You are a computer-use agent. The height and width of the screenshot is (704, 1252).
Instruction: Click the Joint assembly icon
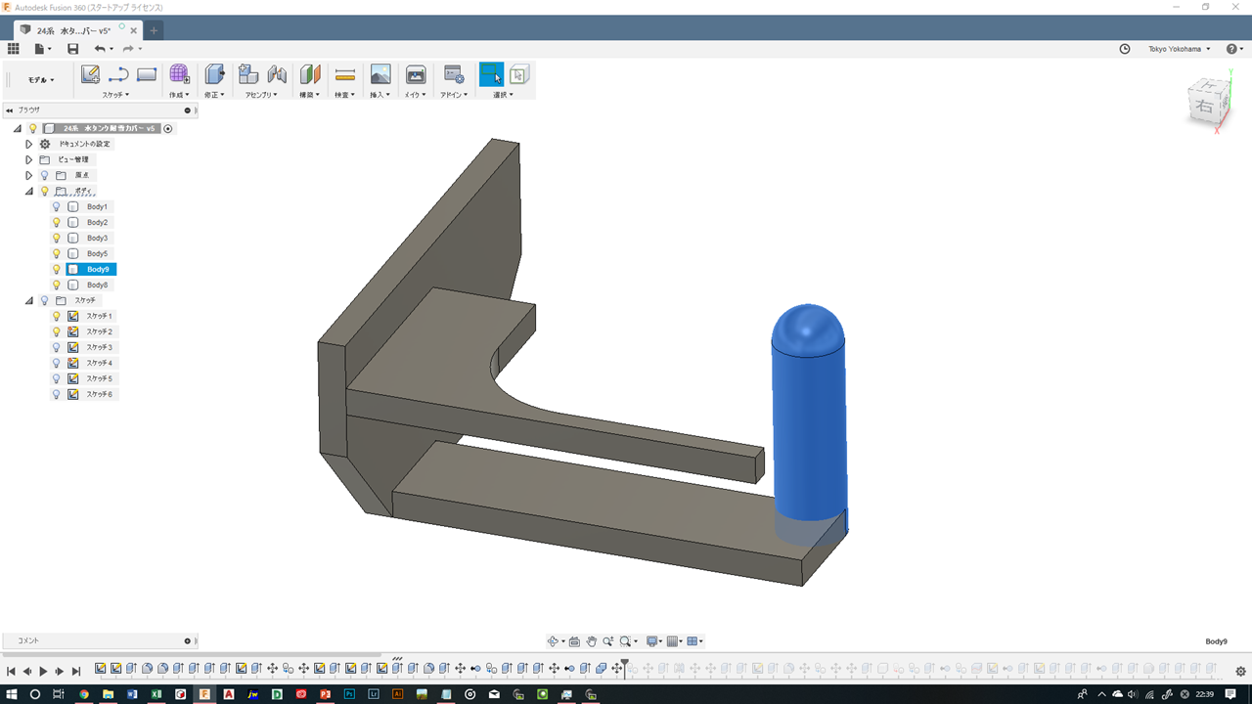[x=277, y=74]
